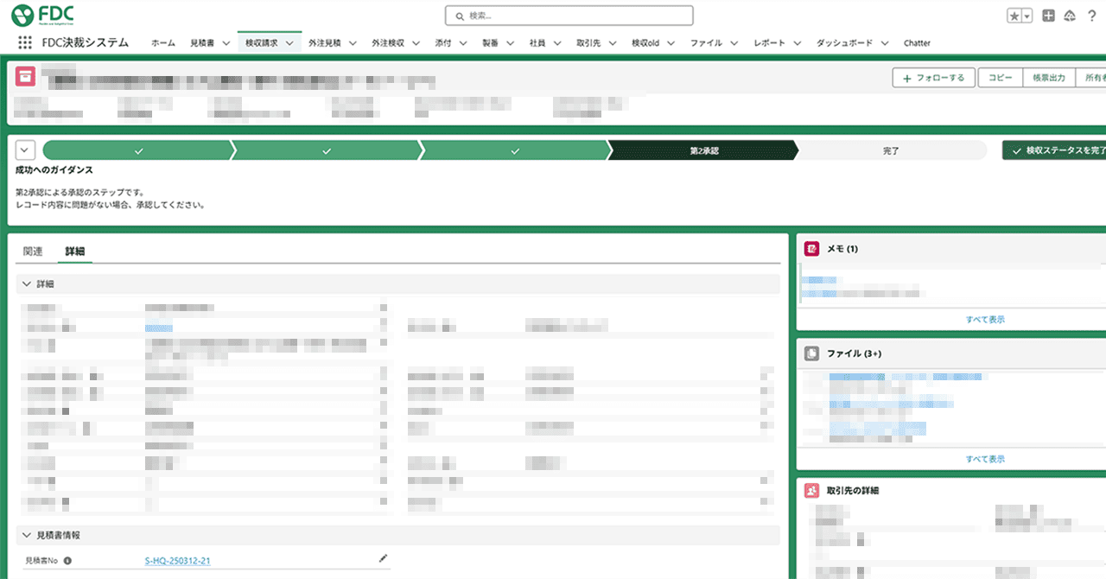
Task: Select the 第2承認 stage in path
Action: click(x=703, y=150)
